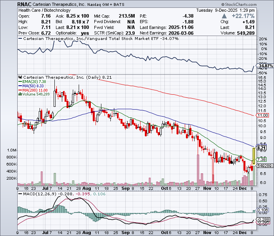This screenshot has width=274, height=236.
Task: Click the -34.07% relative strength axis tag
Action: point(265,66)
